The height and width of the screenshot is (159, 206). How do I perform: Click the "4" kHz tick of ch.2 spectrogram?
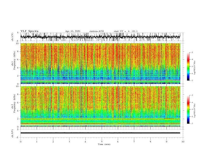pos(18,111)
